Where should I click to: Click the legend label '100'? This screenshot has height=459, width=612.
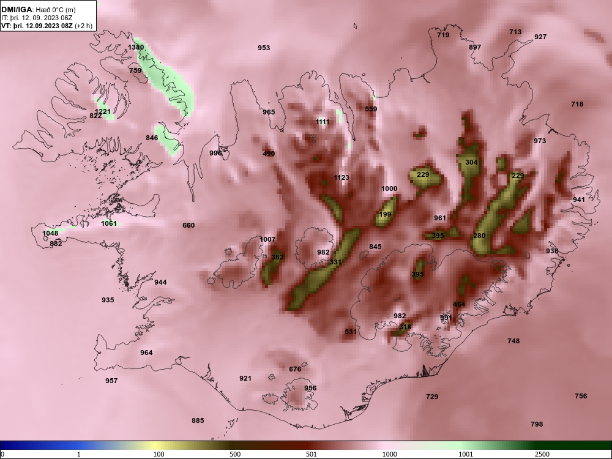coord(159,454)
